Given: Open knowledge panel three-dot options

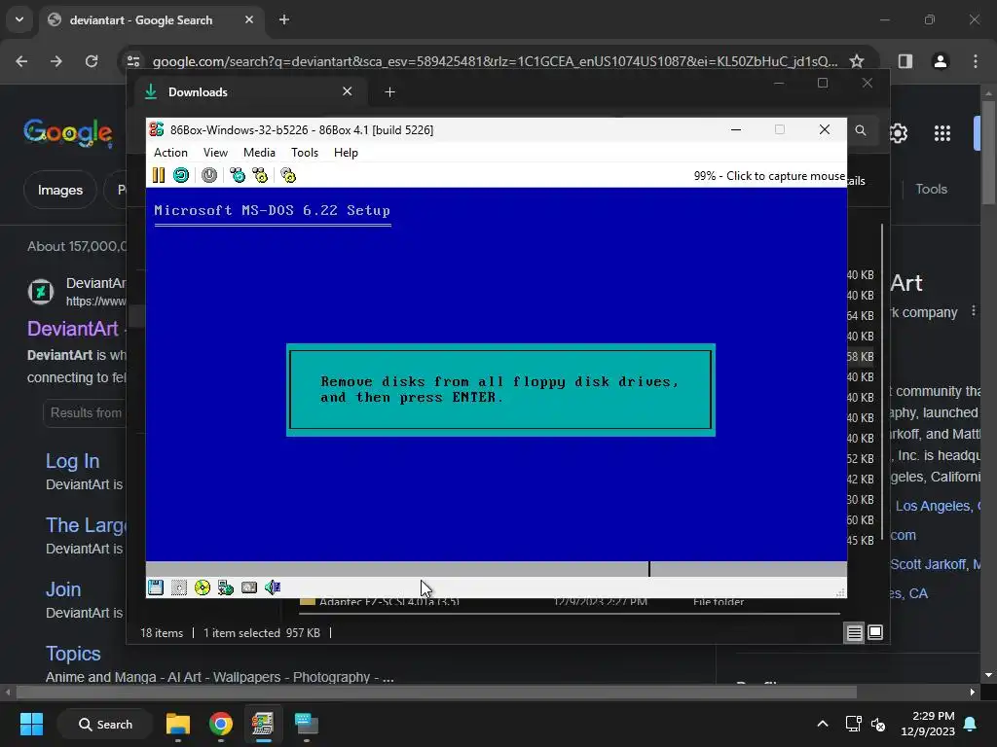Looking at the screenshot, I should tap(974, 311).
